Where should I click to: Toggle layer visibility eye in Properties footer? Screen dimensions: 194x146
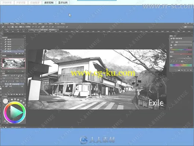tap(188, 70)
